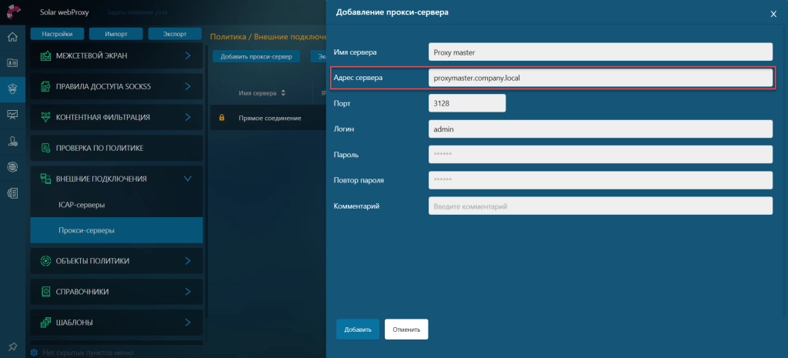Click the Порт input field
The image size is (788, 358).
[467, 104]
